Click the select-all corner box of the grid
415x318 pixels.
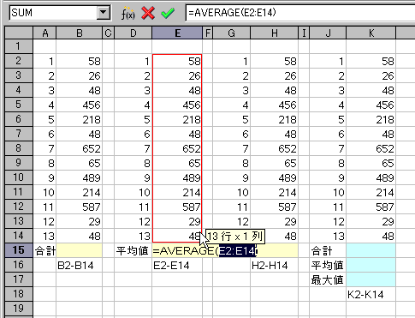coord(19,33)
